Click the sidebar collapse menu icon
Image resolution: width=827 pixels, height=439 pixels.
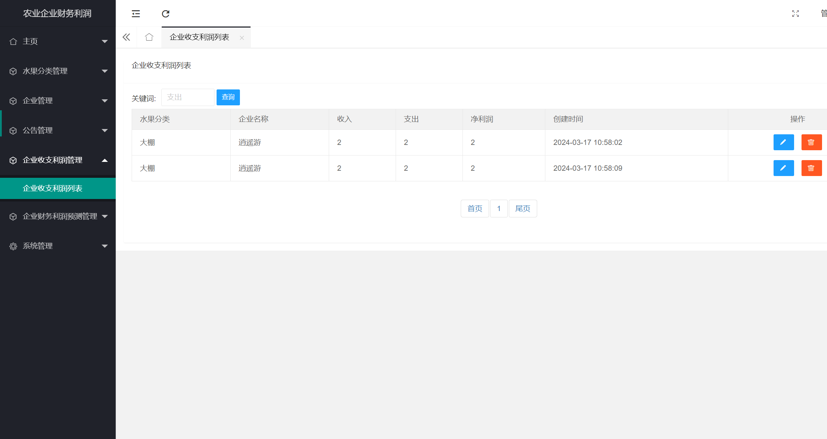click(x=136, y=14)
